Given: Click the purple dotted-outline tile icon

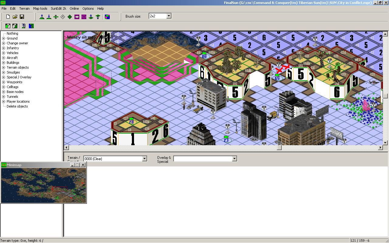Looking at the screenshot, I should (x=84, y=17).
